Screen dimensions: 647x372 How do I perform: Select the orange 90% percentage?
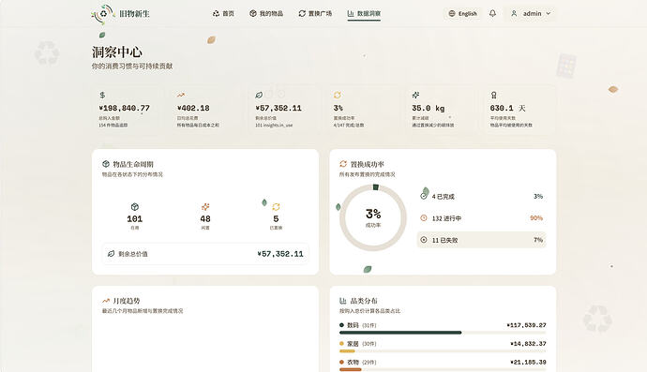[x=536, y=217]
